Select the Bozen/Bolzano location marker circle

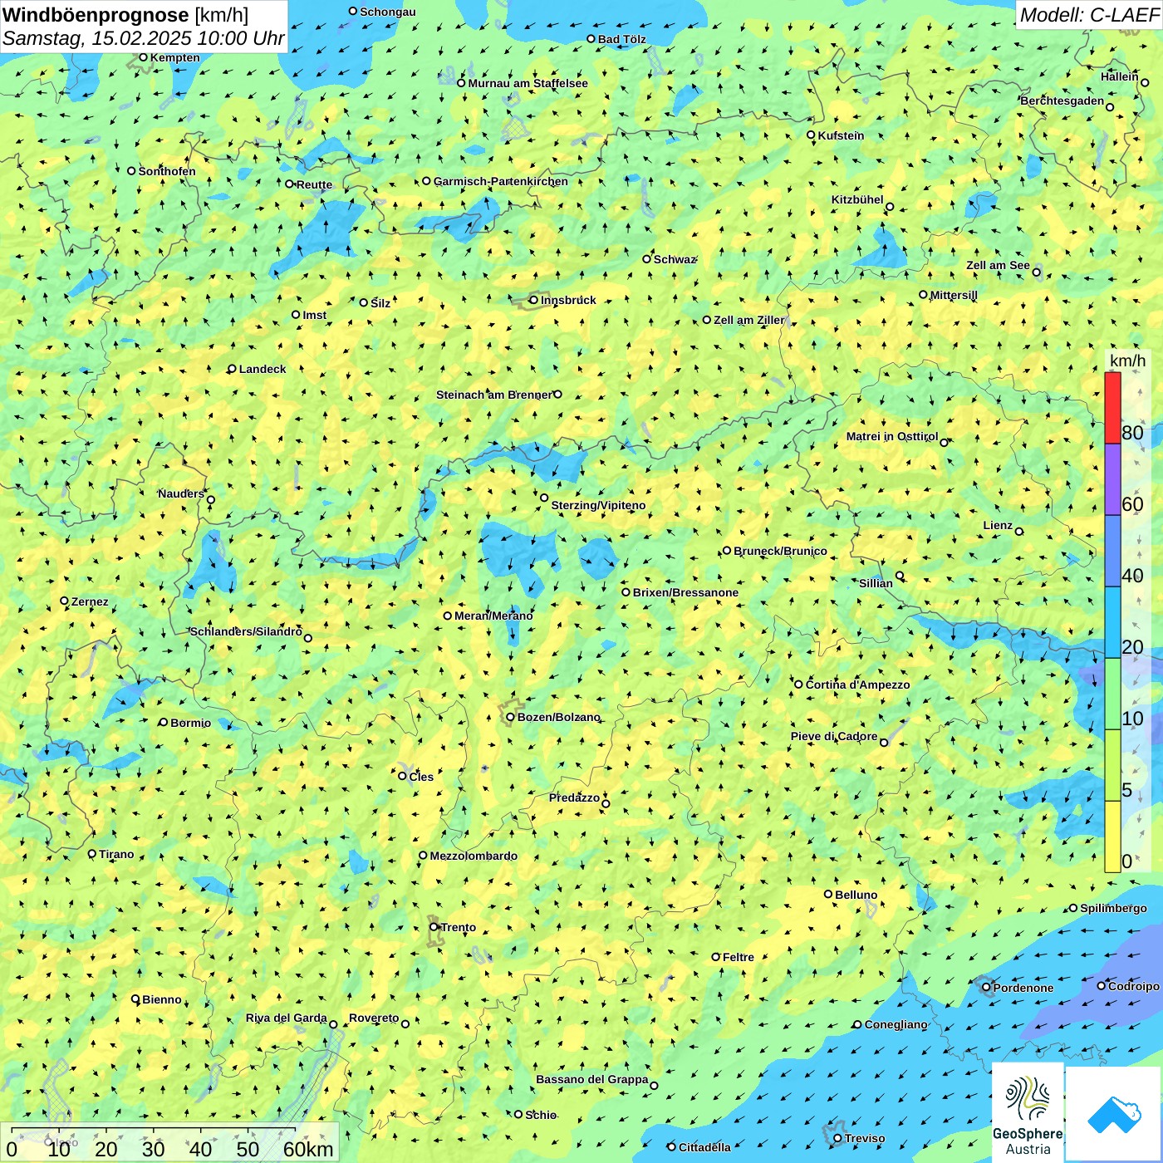coord(511,717)
